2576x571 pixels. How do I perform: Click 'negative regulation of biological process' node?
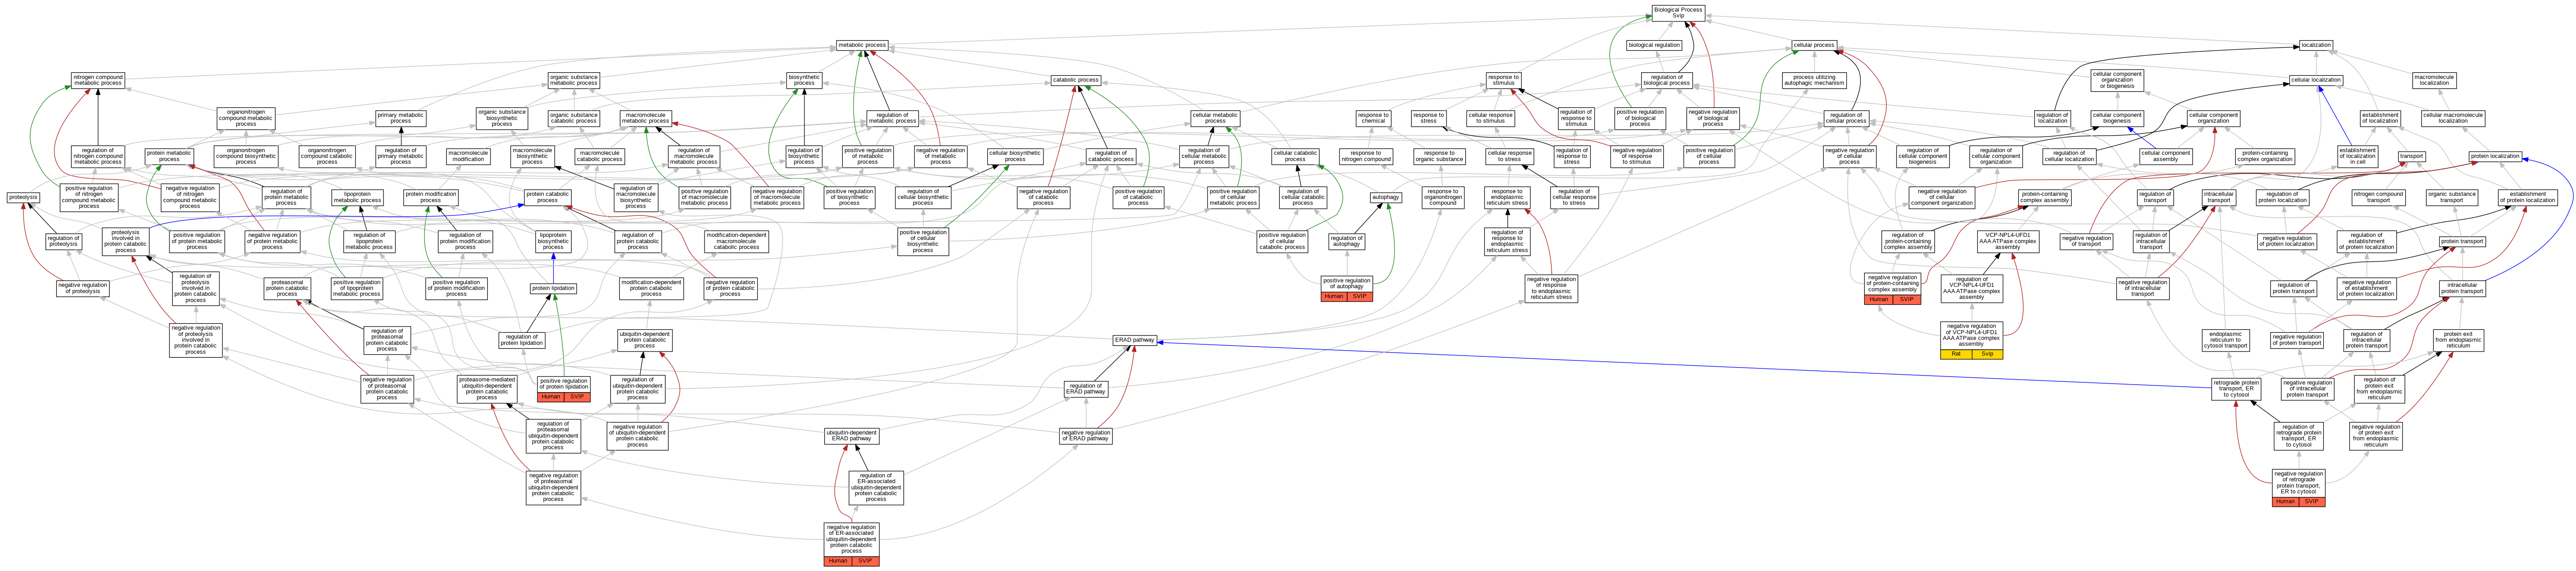coord(1713,118)
